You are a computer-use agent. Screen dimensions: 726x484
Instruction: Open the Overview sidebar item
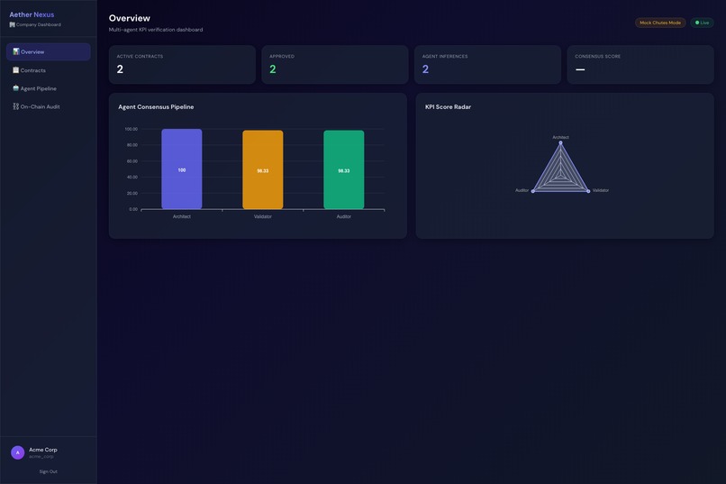click(x=48, y=52)
